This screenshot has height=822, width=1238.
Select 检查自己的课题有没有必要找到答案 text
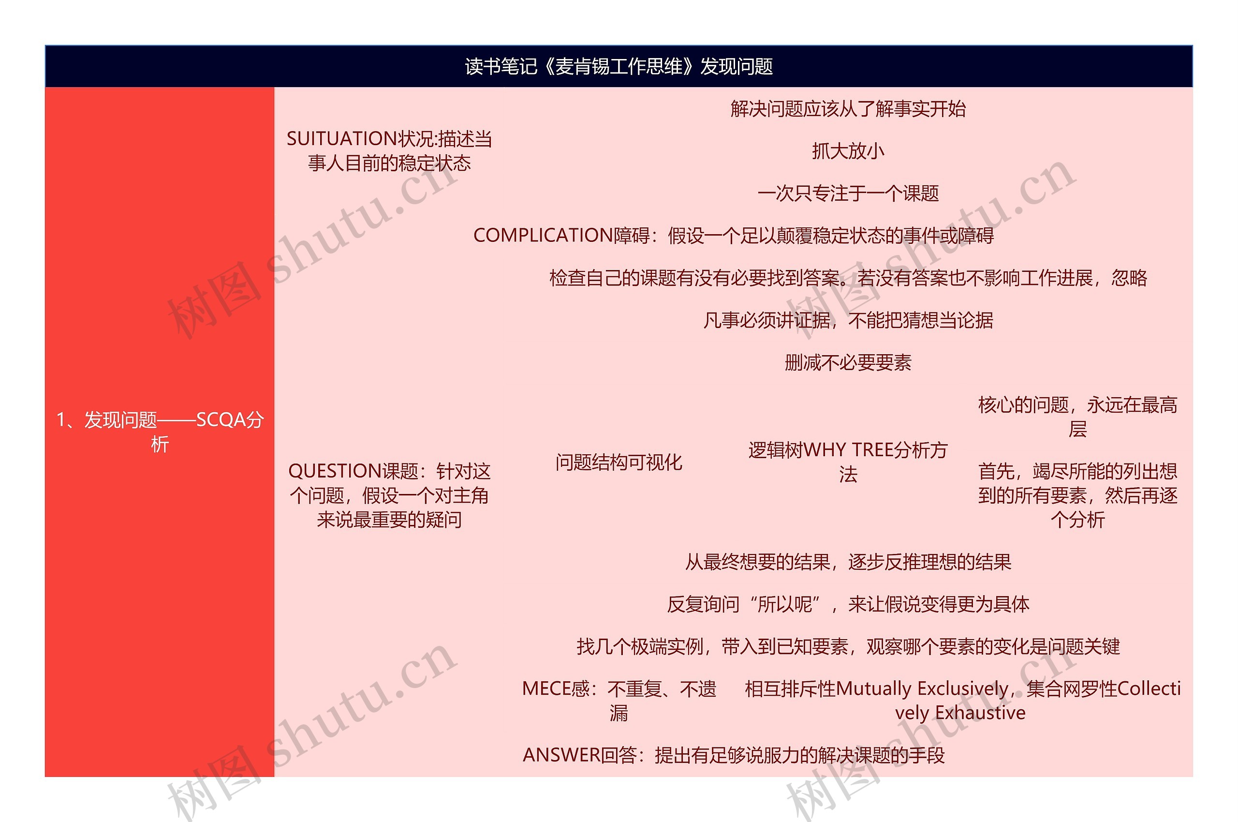point(848,278)
